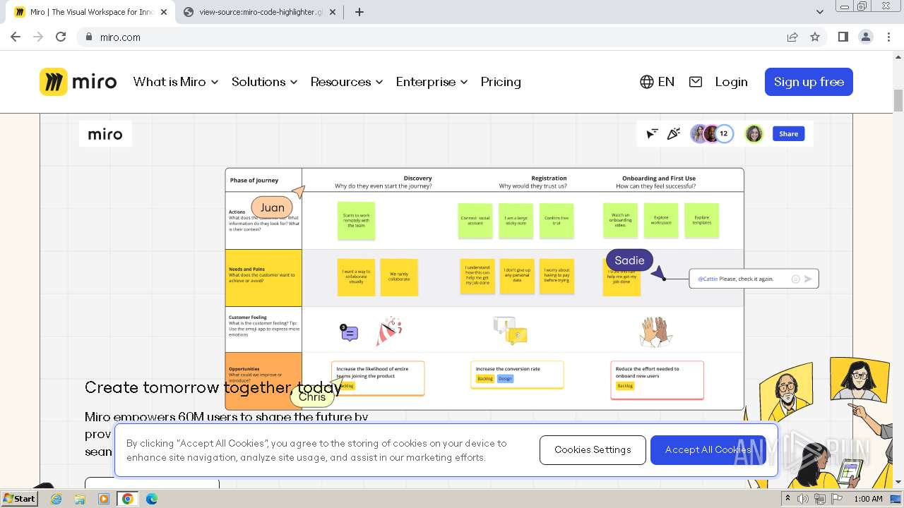
Task: Click the Chris cursor label
Action: point(312,397)
